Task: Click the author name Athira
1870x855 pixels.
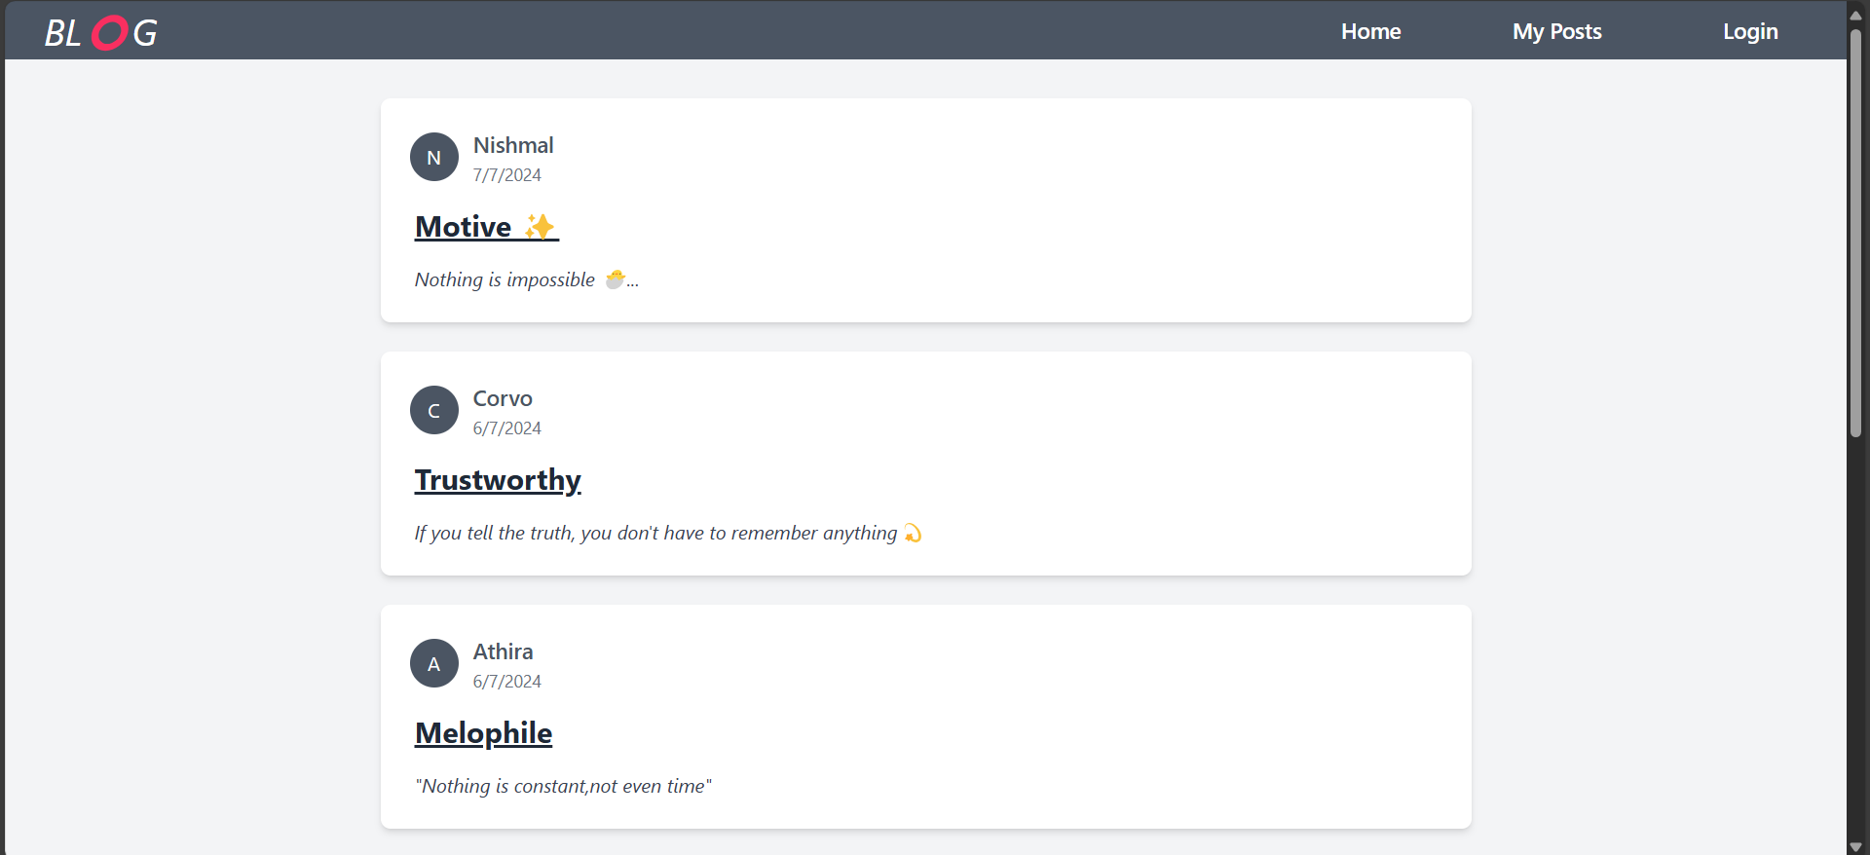Action: [503, 651]
